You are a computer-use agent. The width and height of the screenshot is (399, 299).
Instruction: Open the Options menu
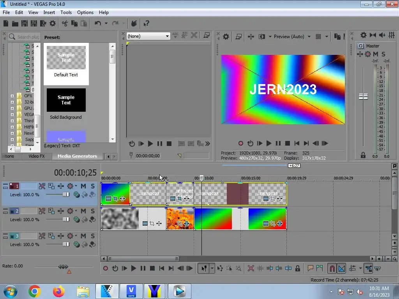[x=85, y=12]
